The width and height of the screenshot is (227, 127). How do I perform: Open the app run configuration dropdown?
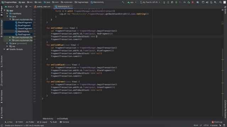132,2
